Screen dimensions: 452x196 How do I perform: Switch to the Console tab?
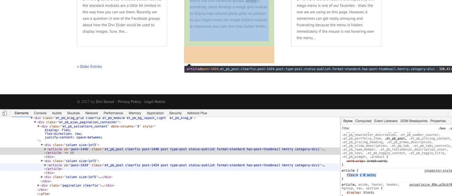click(40, 113)
